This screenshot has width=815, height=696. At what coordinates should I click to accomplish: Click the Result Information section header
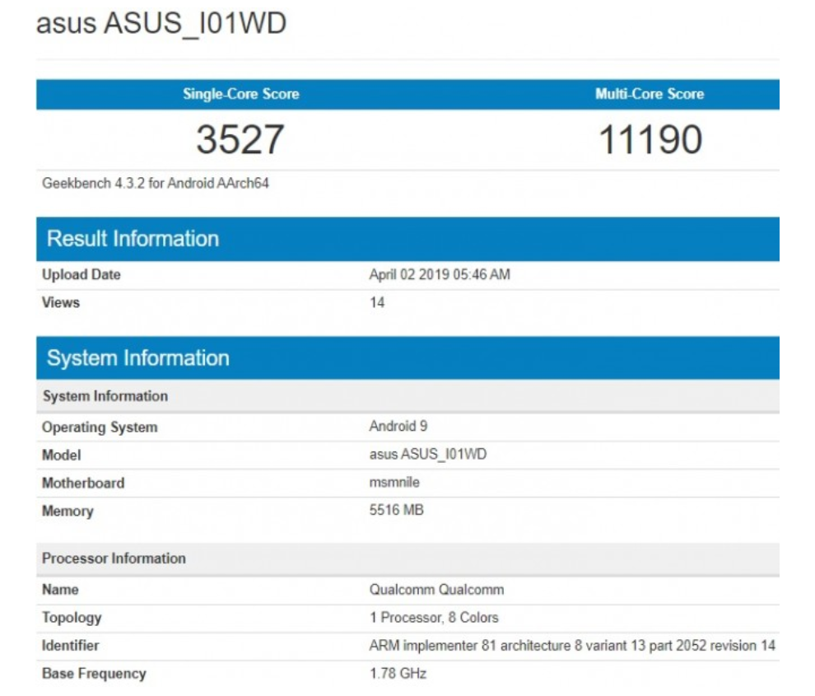(x=407, y=239)
